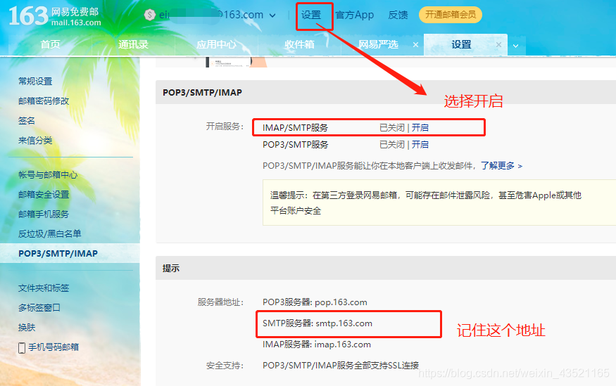Screen dimensions: 616x386
Task: Click the coin icon beside account email
Action: [149, 15]
